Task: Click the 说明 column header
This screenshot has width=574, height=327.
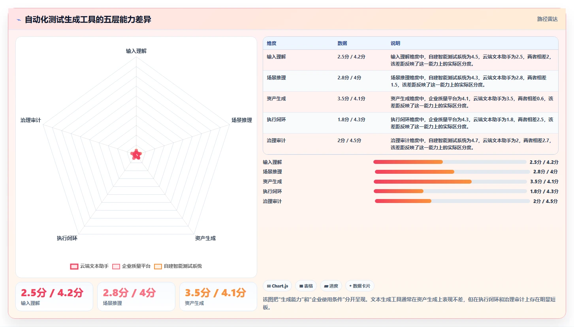Action: [x=395, y=43]
